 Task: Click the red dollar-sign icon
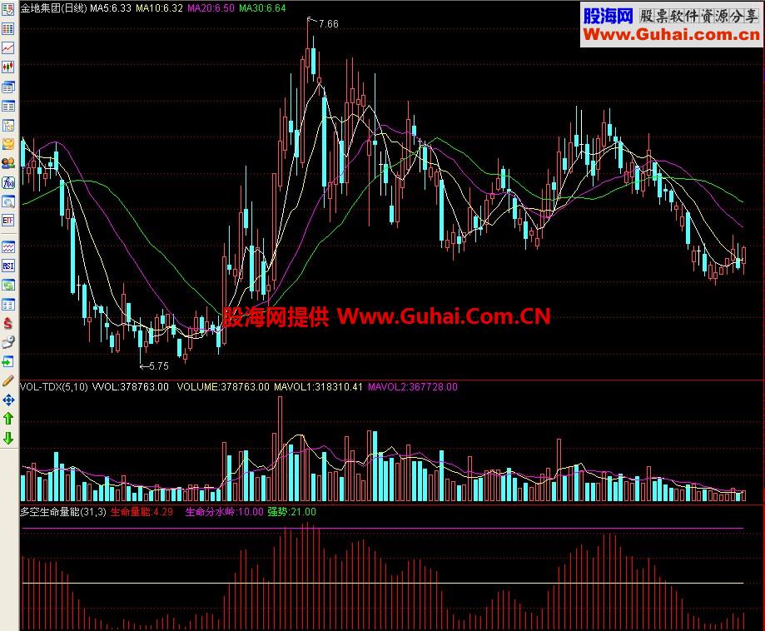(x=7, y=323)
